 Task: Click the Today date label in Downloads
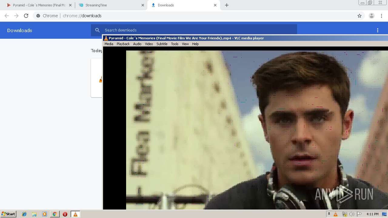click(x=96, y=51)
